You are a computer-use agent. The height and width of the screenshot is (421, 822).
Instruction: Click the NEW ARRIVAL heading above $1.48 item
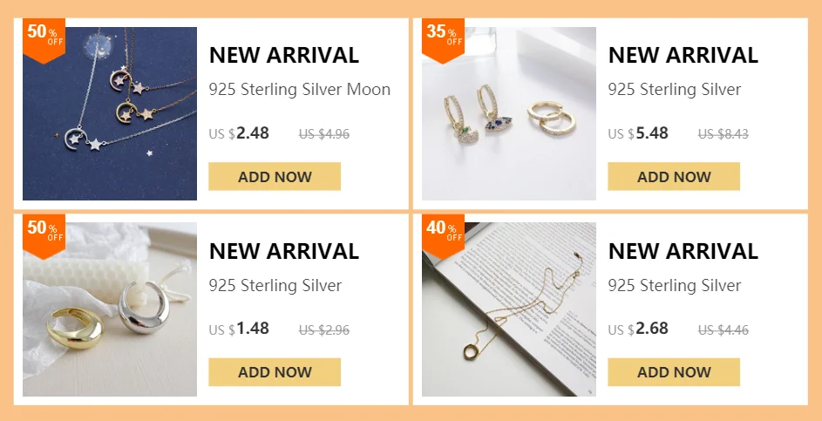coord(283,251)
